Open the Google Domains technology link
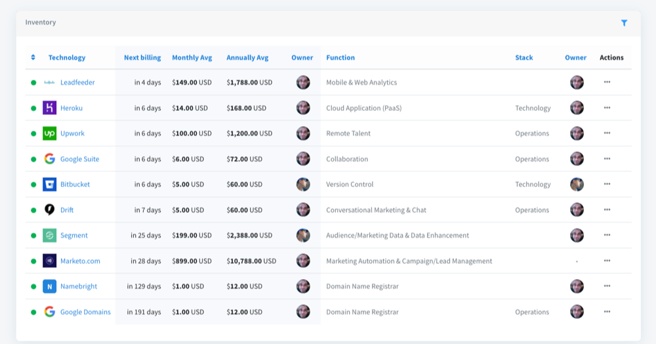The width and height of the screenshot is (656, 344). [x=85, y=312]
